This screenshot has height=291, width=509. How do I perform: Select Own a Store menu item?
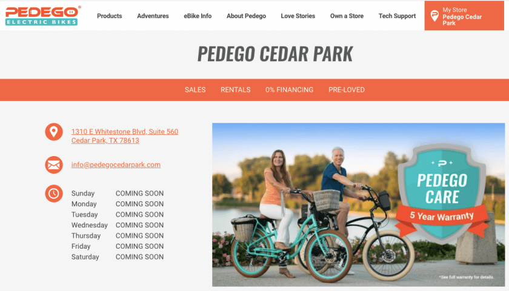click(x=347, y=16)
